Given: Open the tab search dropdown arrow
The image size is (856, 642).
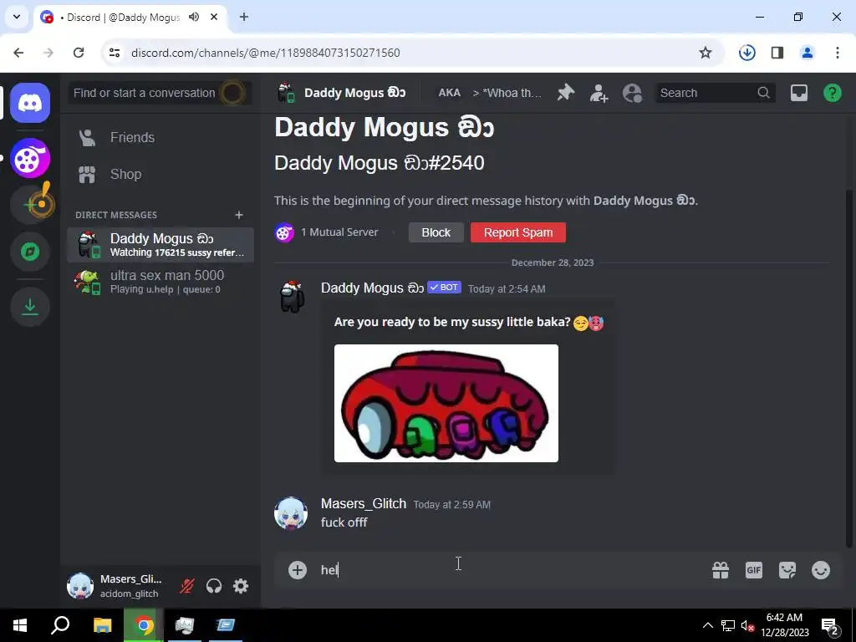Looking at the screenshot, I should (x=17, y=17).
